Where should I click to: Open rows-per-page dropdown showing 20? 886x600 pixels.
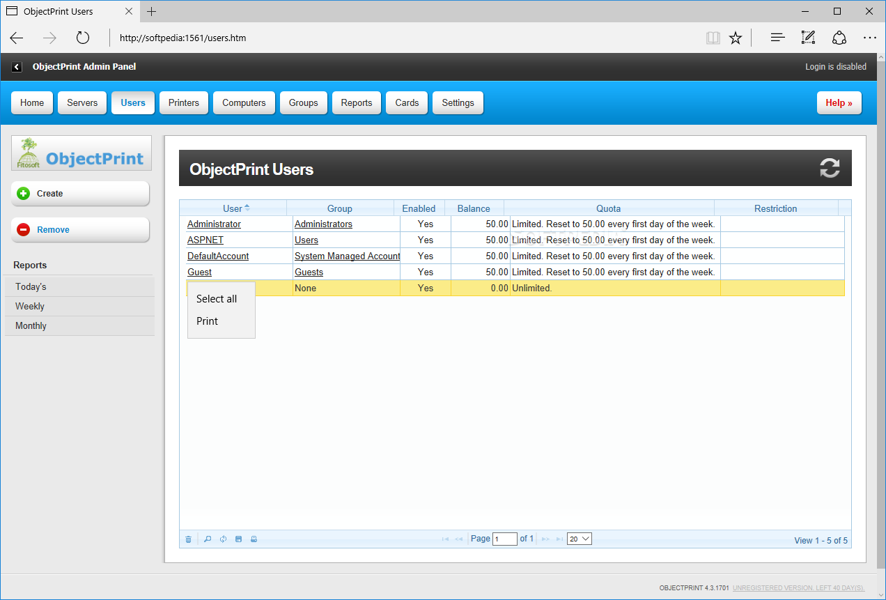click(580, 539)
